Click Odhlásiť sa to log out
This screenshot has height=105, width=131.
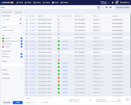(x=125, y=3)
